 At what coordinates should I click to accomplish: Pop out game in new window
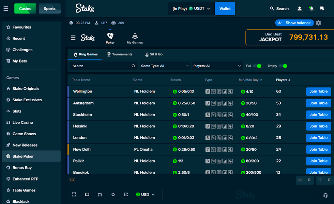tap(126, 194)
